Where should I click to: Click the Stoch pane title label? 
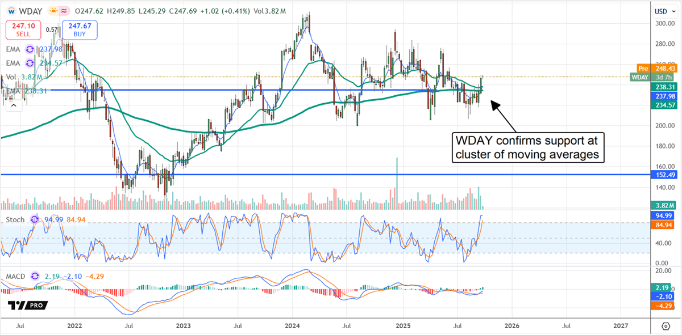(15, 219)
